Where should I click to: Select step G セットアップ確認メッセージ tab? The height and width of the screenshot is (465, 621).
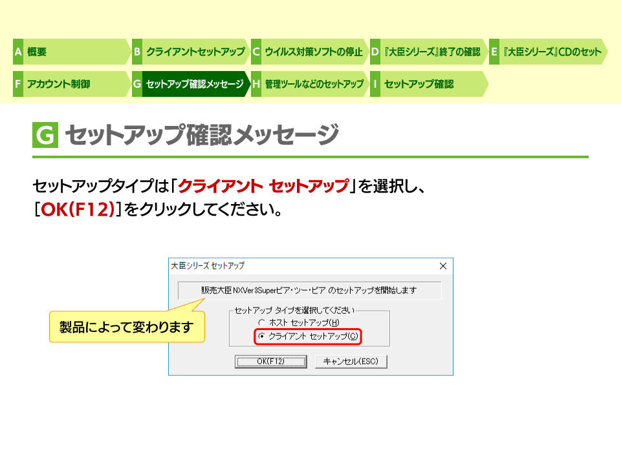click(190, 84)
